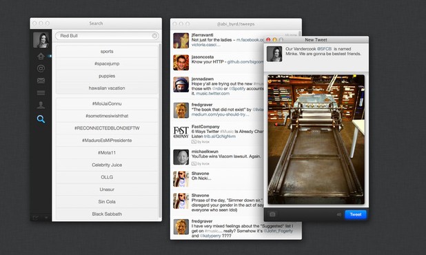The height and width of the screenshot is (255, 426).
Task: Click the @katyperry mention in fredgraver tweet
Action: [210, 236]
